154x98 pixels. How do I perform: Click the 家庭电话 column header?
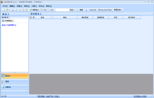(x=101, y=17)
